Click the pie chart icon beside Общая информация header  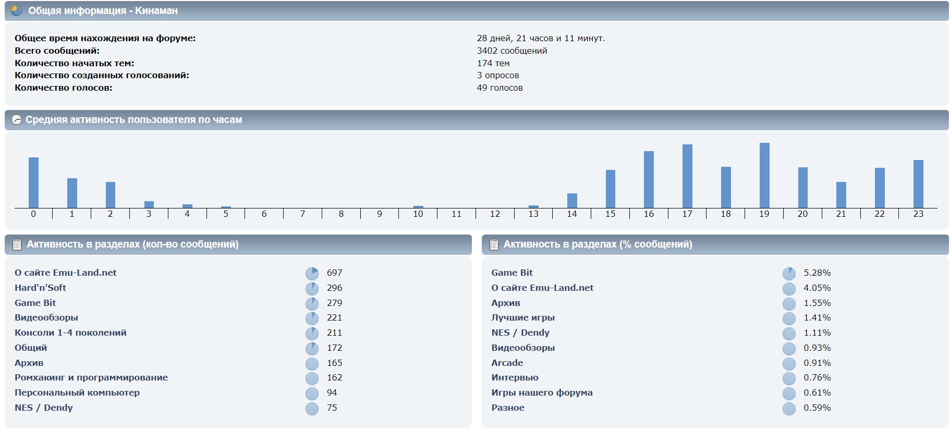point(17,10)
